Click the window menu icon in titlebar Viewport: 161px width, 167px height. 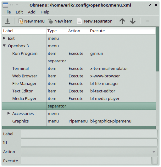[5, 5]
